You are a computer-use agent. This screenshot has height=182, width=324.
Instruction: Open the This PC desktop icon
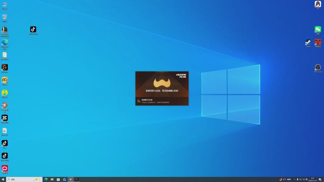pos(4,5)
